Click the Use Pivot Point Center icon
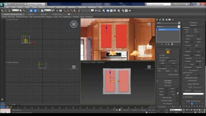The width and height of the screenshot is (206, 116). pos(53,11)
